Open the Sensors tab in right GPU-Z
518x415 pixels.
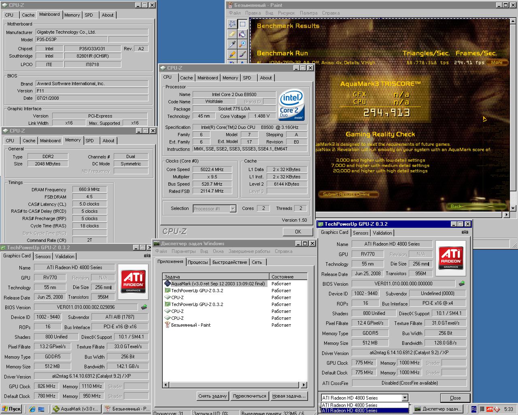coord(361,233)
